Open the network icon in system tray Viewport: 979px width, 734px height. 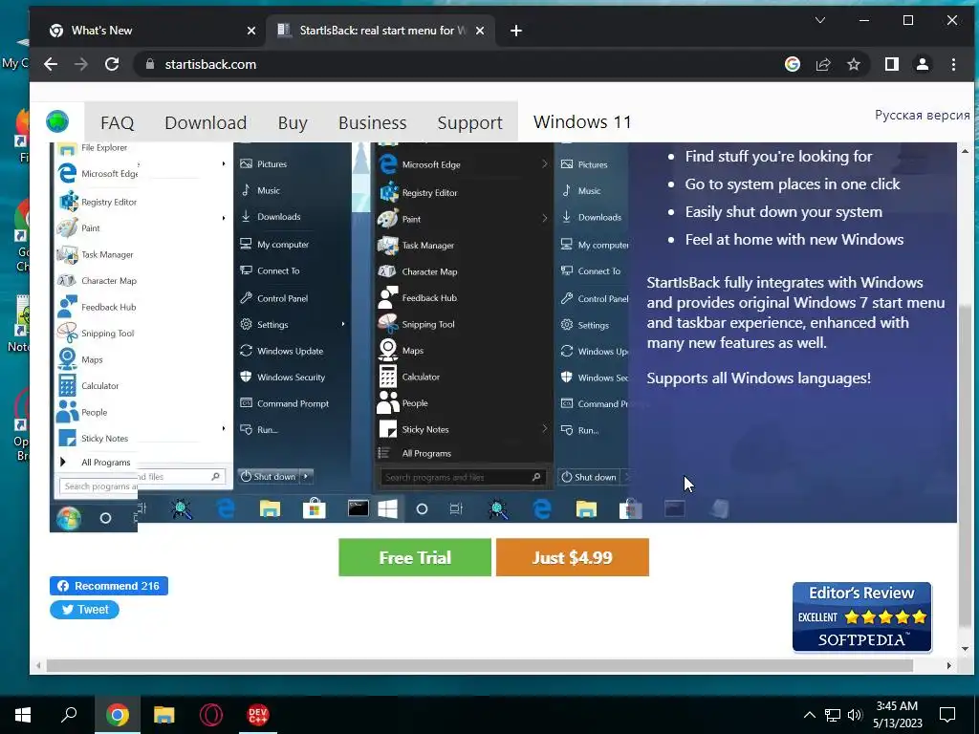pyautogui.click(x=833, y=715)
